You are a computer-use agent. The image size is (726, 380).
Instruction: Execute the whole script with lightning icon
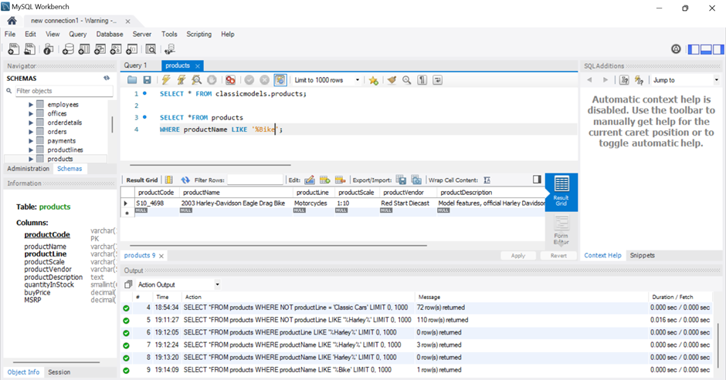point(166,80)
